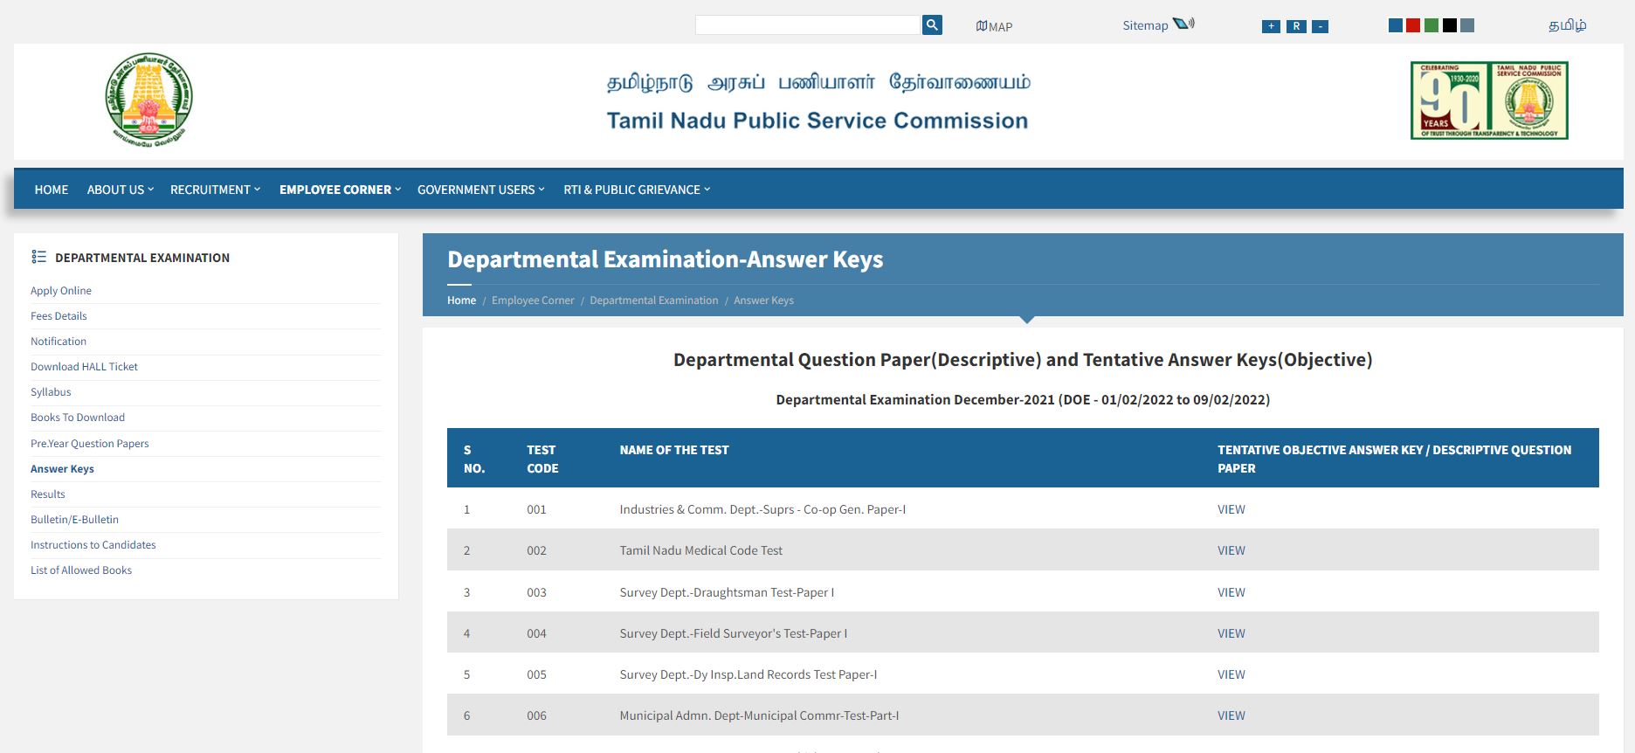This screenshot has height=753, width=1635.
Task: Open Fees Details sidebar link
Action: [x=59, y=316]
